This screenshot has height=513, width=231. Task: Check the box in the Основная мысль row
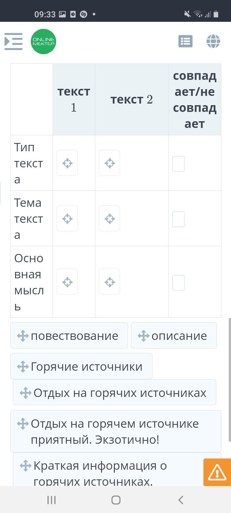pyautogui.click(x=178, y=282)
